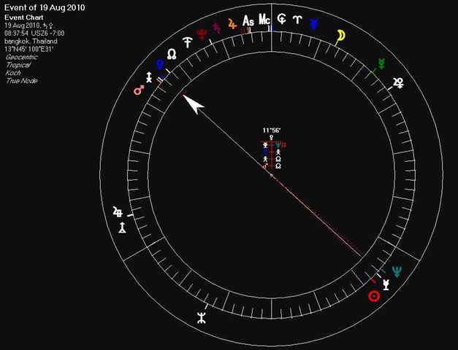Select the white crescent-cross glyph right of Mc
Screen dimensions: 458x350
[x=281, y=19]
